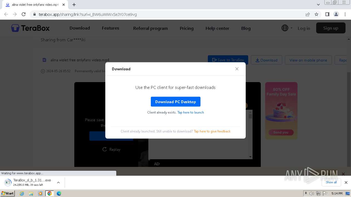Click the Download button beside the file name
The image size is (351, 197).
267,60
